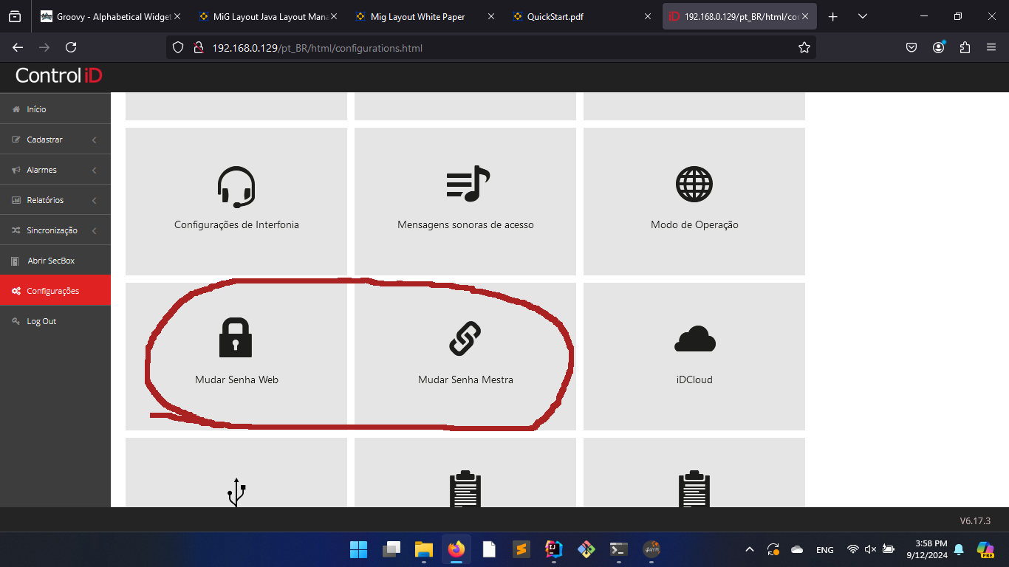Bookmark this page with the star icon
Viewport: 1009px width, 567px height.
click(x=804, y=48)
